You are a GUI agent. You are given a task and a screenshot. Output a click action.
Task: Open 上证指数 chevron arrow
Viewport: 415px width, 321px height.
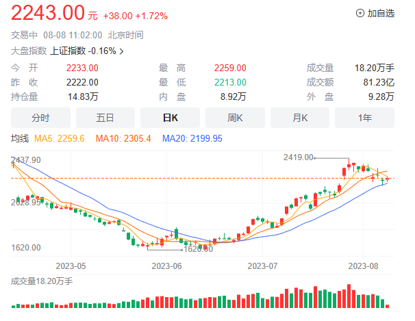click(121, 51)
